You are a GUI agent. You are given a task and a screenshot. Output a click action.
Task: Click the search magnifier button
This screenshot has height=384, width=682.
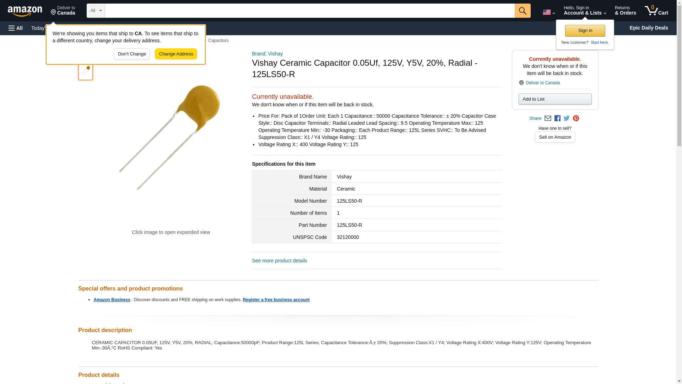[x=522, y=11]
